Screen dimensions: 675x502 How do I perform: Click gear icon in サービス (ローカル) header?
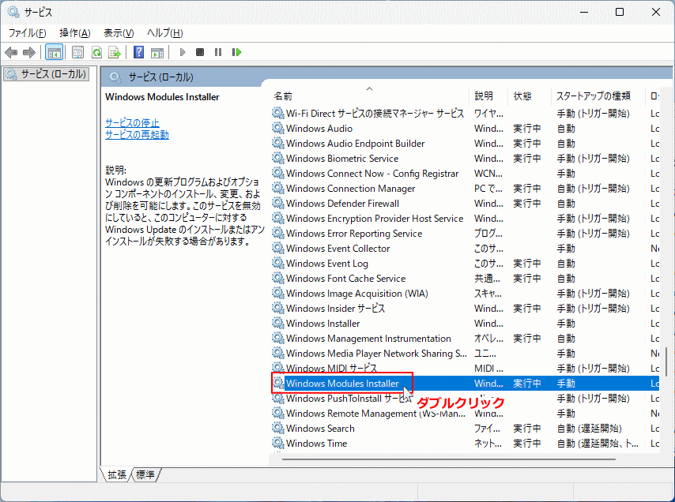click(x=115, y=77)
